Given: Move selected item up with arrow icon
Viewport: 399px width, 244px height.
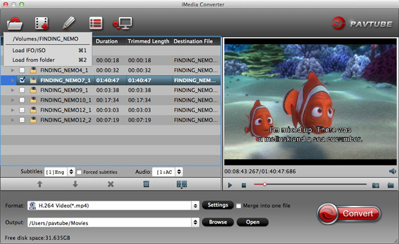Looking at the screenshot, I should tap(40, 184).
